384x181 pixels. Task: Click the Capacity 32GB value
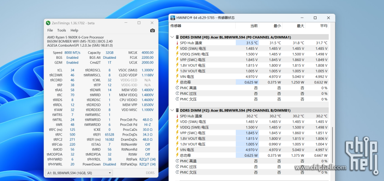pos(109,52)
